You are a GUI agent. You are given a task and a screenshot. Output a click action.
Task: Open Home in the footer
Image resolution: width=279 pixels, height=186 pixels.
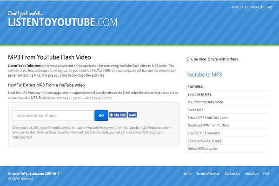(x=187, y=173)
